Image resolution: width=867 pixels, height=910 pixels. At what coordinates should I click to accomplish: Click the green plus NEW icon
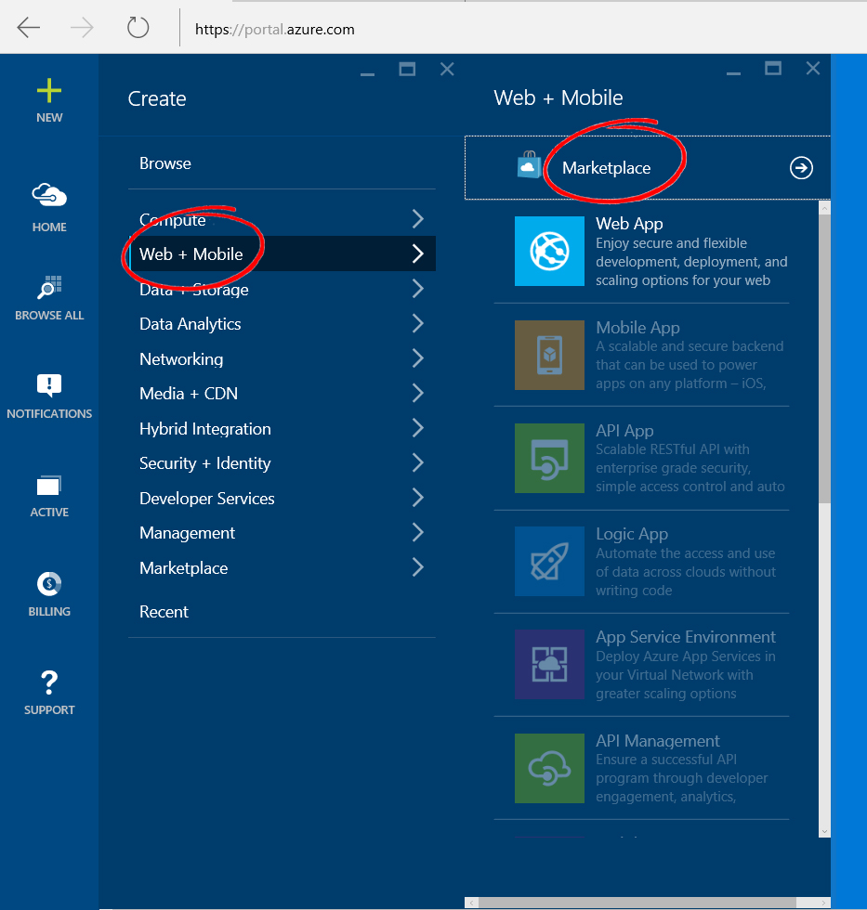[49, 91]
